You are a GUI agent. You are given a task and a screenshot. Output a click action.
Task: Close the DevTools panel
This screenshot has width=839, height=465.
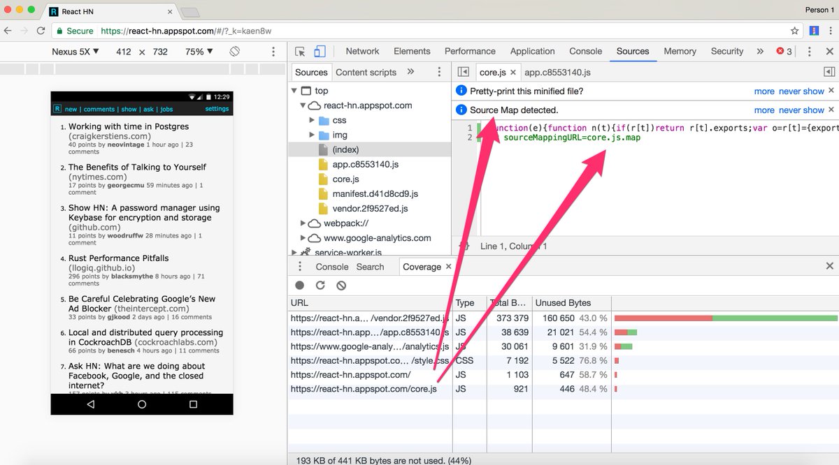pyautogui.click(x=829, y=52)
